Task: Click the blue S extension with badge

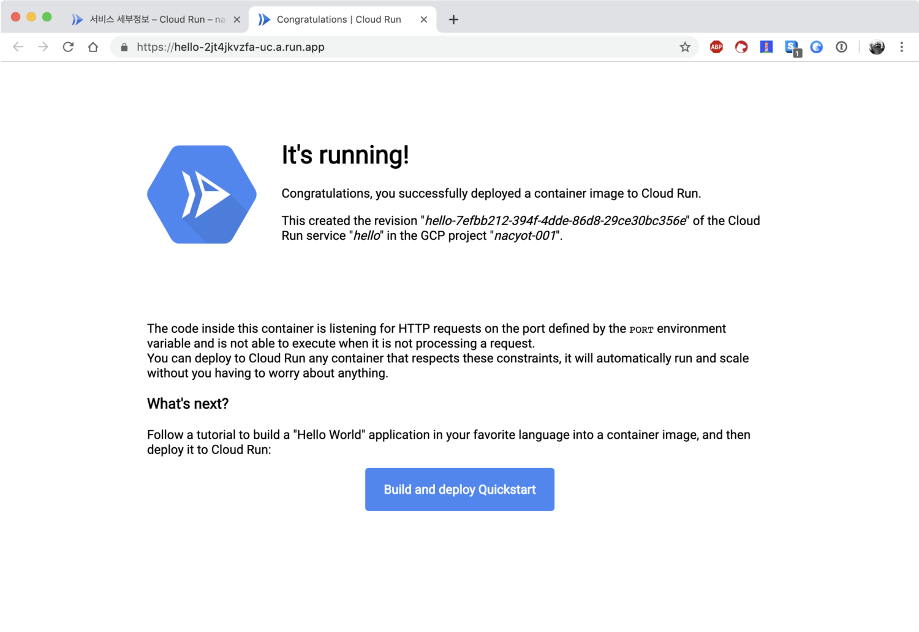Action: [x=792, y=47]
